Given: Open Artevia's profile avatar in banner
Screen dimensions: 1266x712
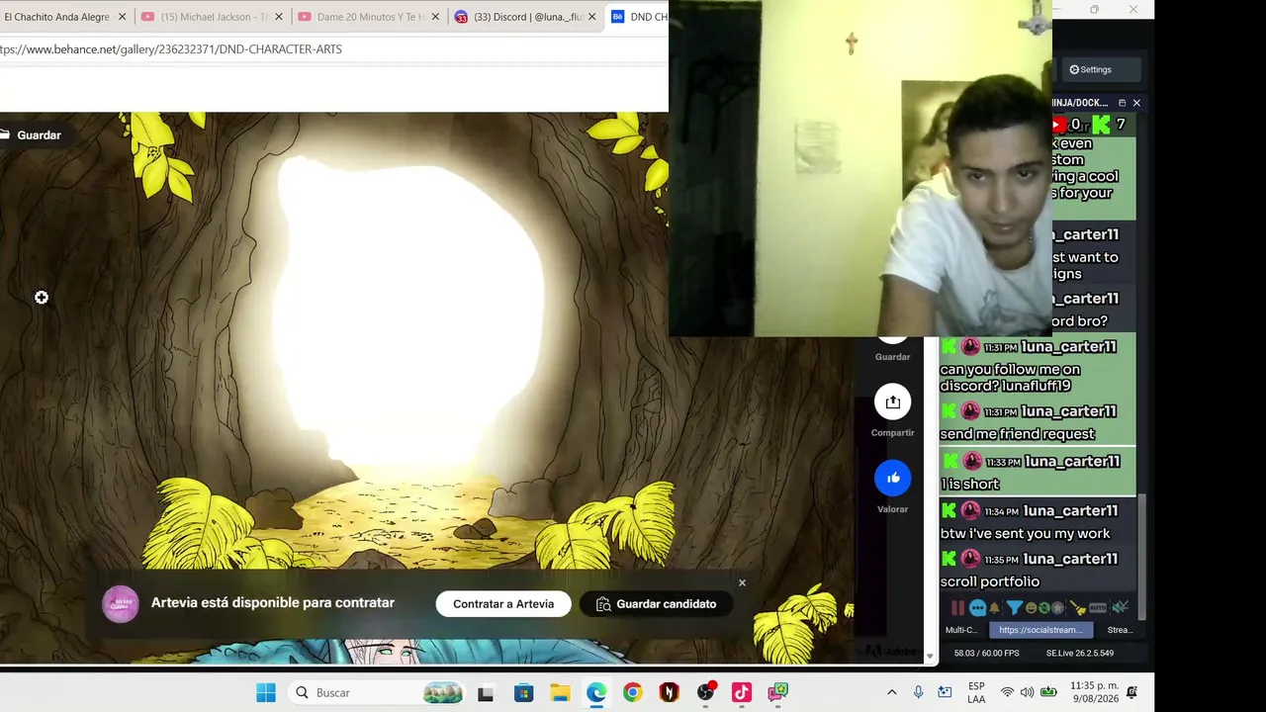Looking at the screenshot, I should (x=121, y=604).
